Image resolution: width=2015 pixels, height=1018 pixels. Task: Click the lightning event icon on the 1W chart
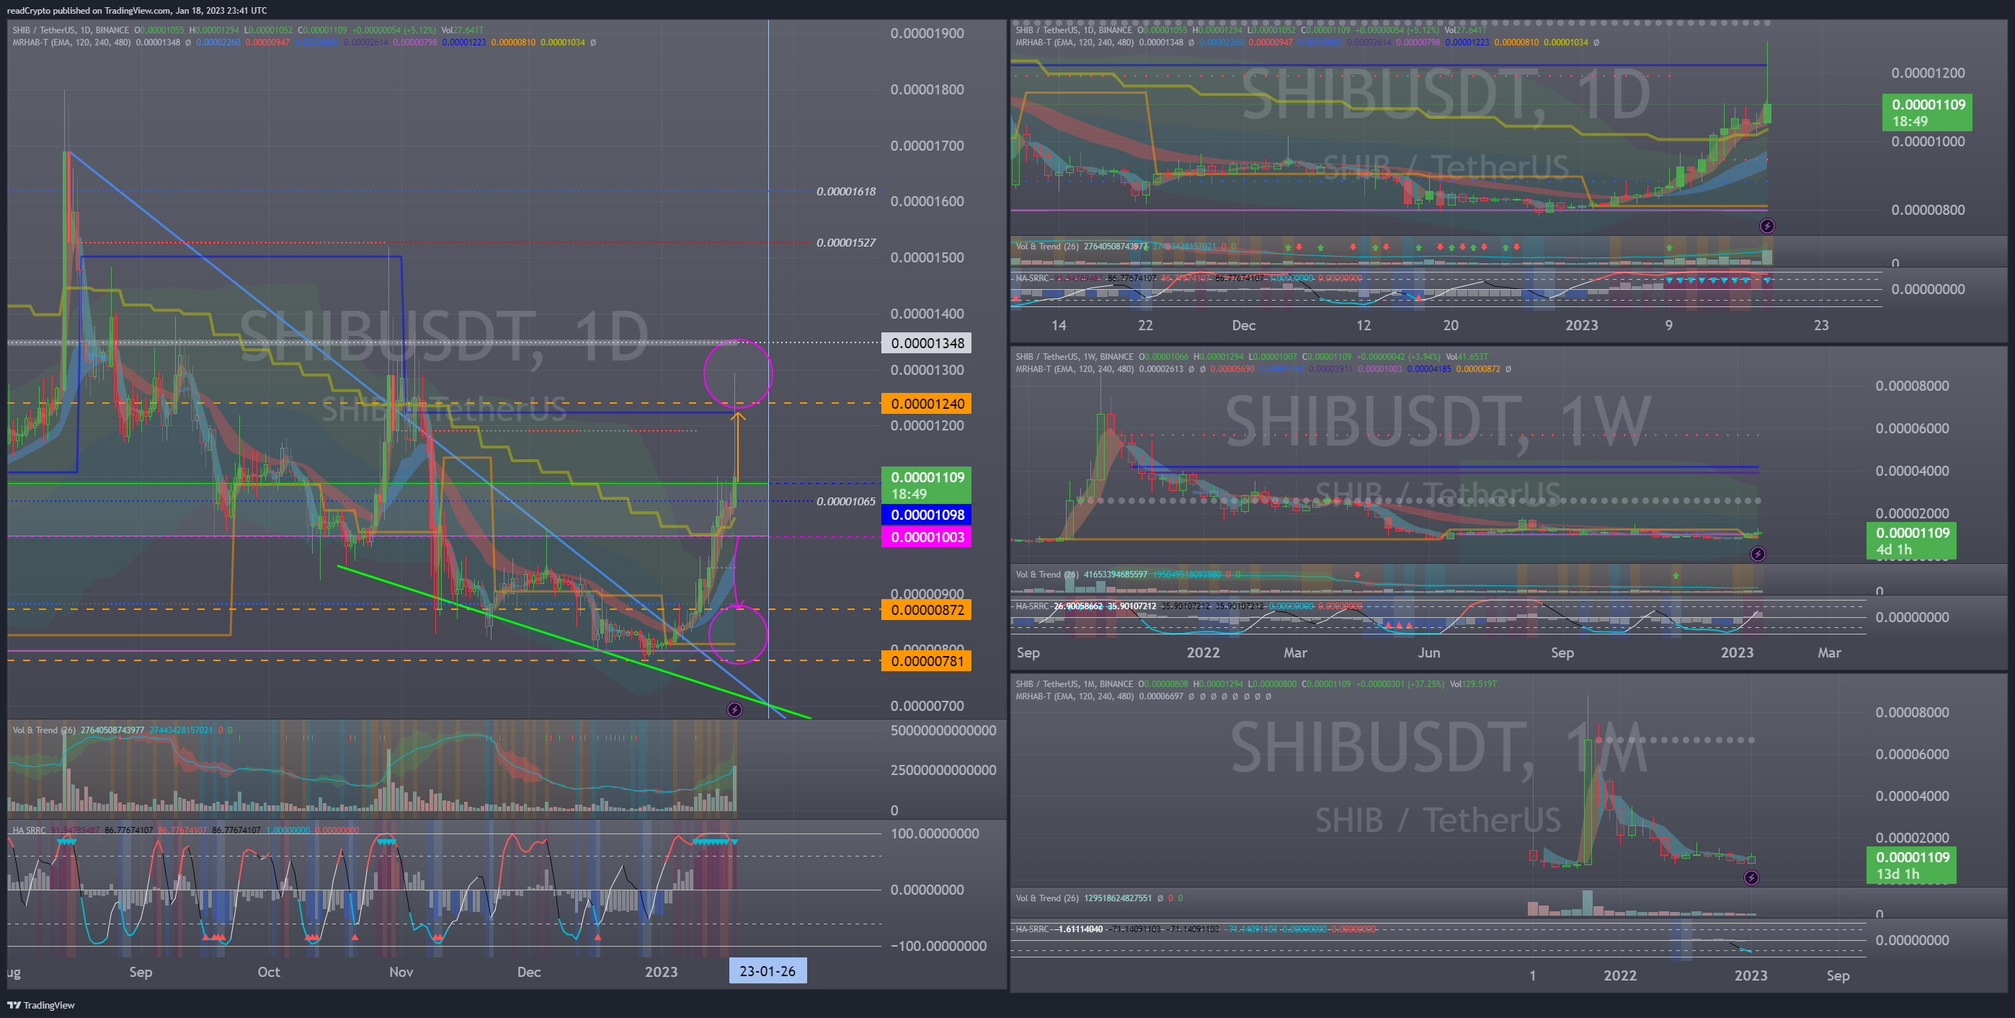point(1758,554)
